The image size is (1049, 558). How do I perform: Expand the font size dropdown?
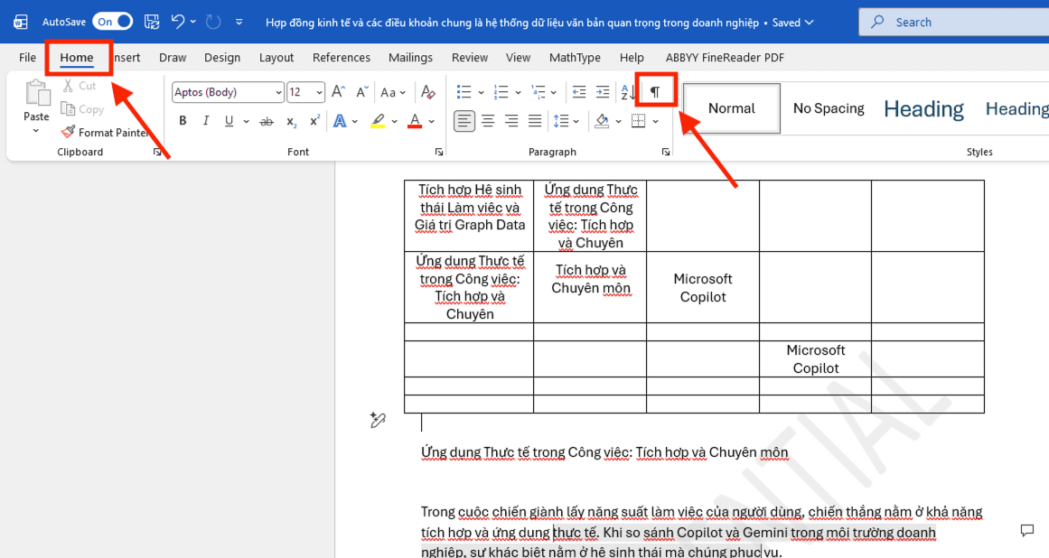point(319,92)
